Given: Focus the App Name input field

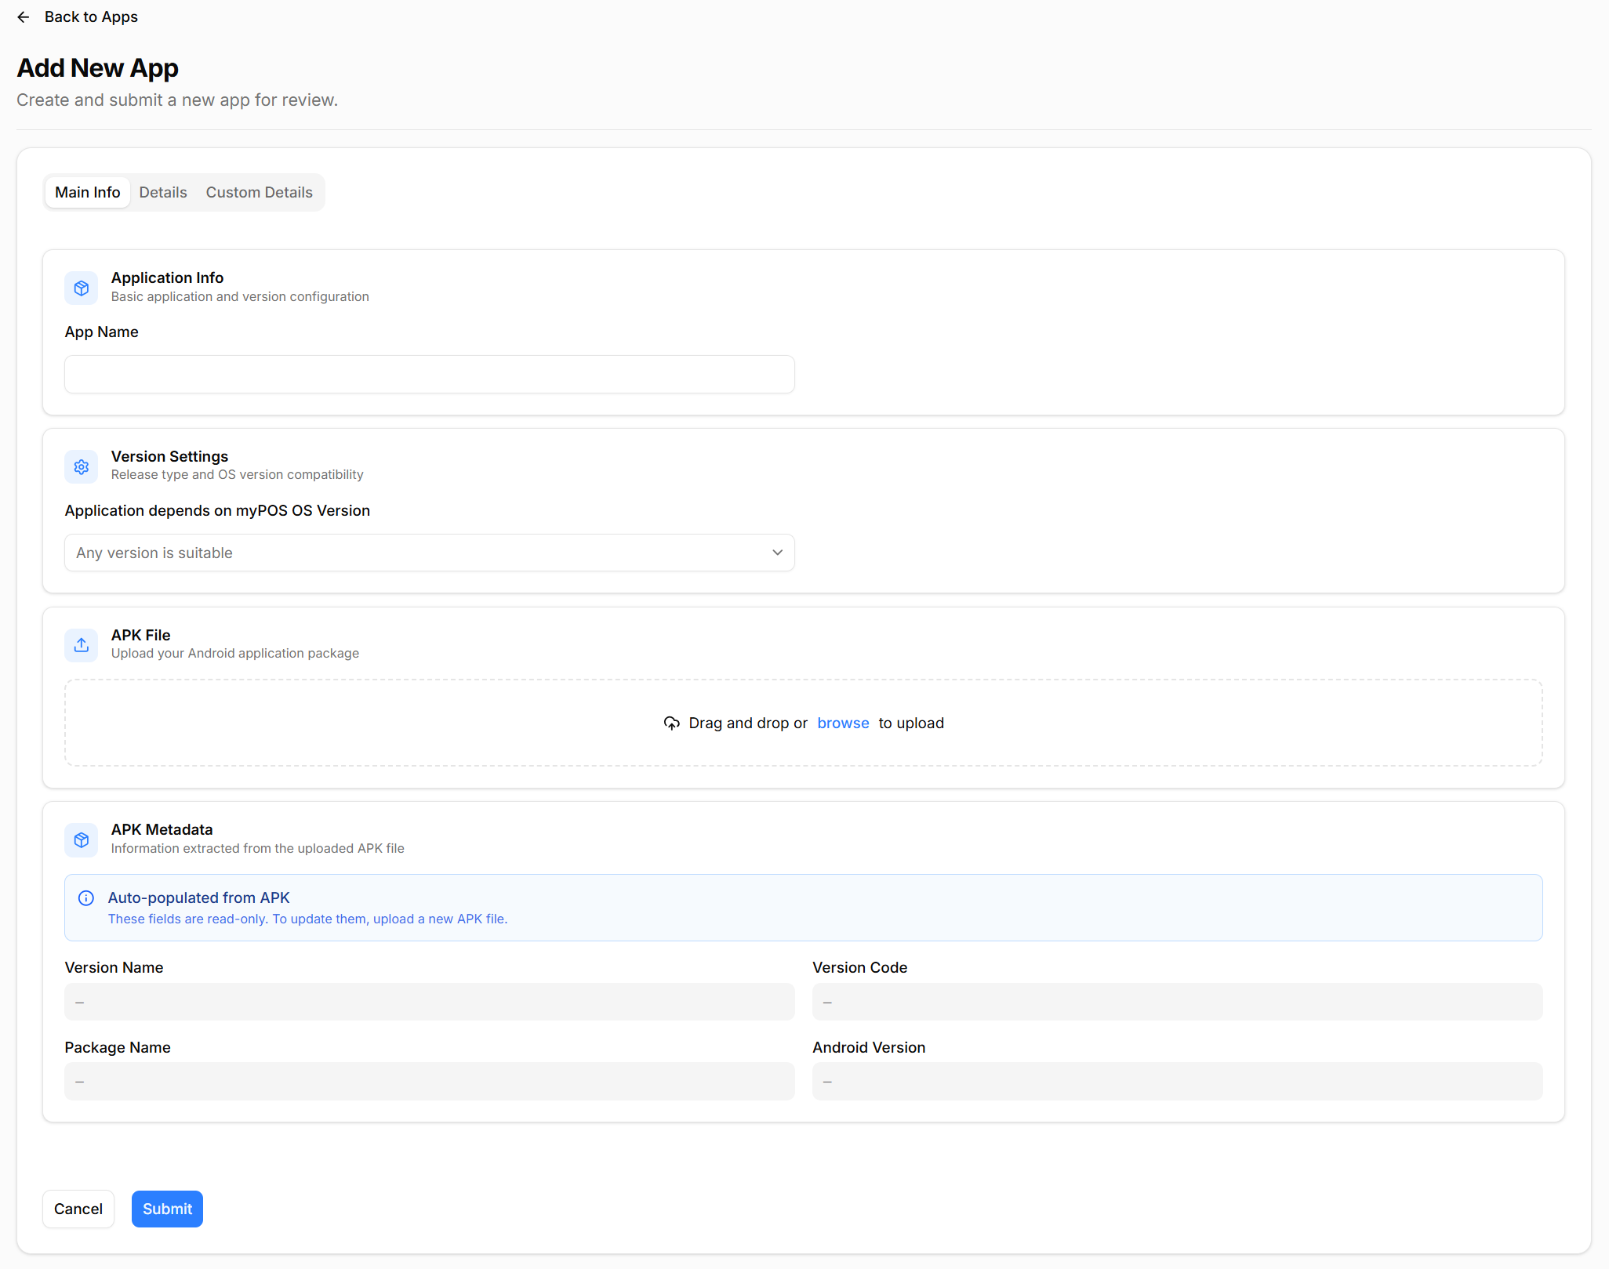Looking at the screenshot, I should coord(430,375).
